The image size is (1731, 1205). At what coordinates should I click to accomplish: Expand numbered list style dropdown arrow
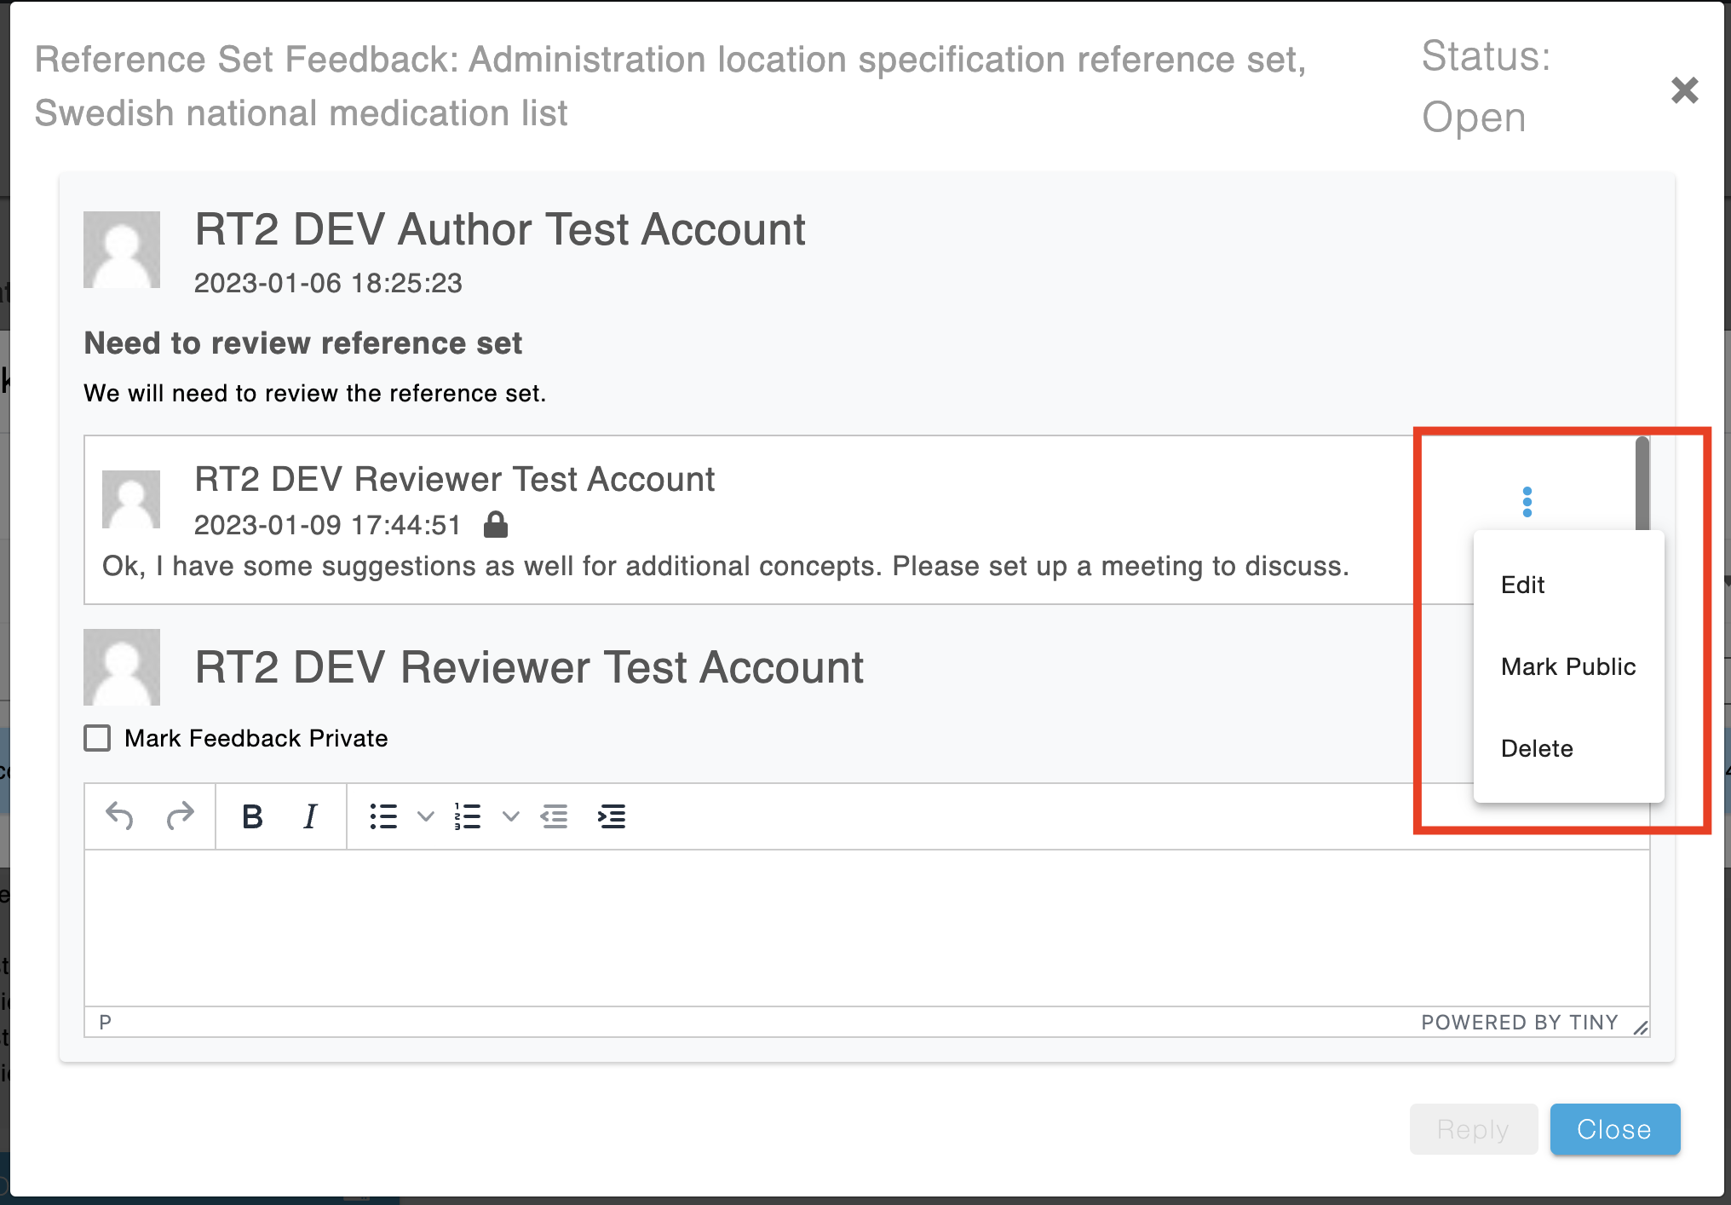click(511, 816)
